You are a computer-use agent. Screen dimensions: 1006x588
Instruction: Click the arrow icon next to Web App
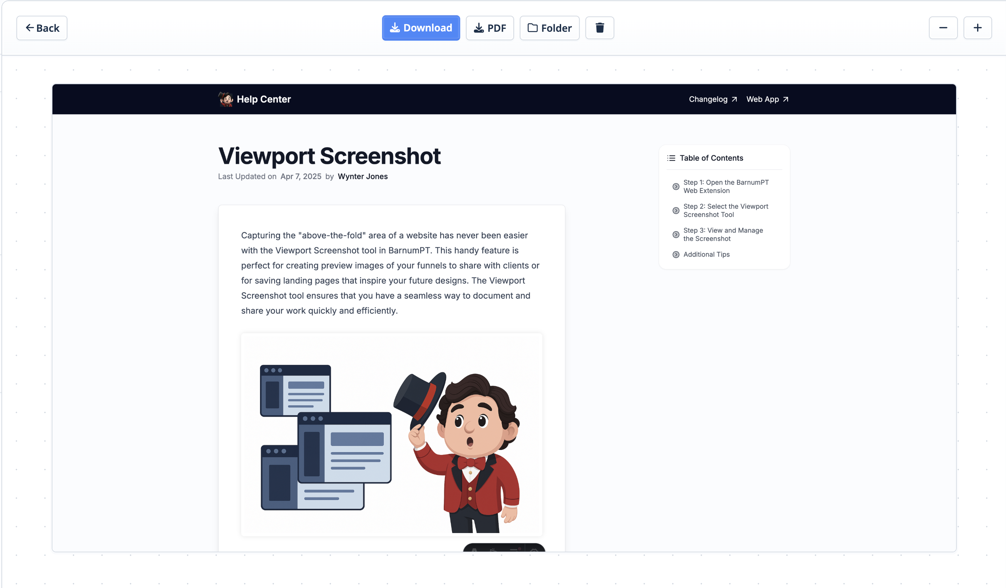(785, 100)
